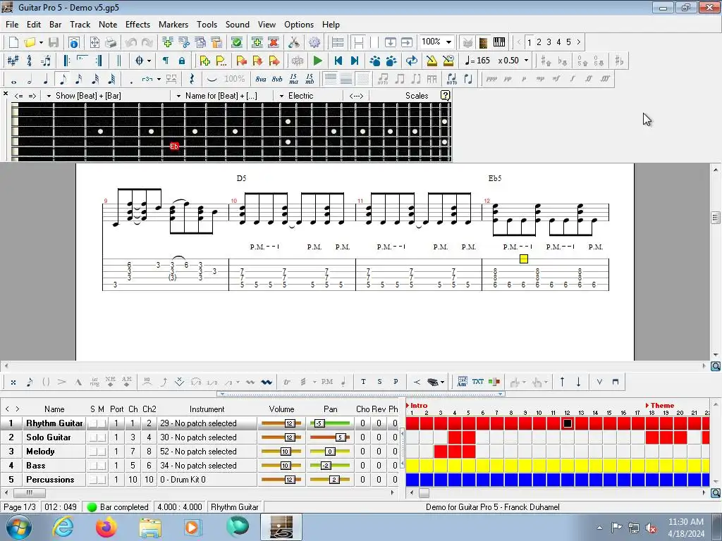Click the tie note arc icon

212,79
